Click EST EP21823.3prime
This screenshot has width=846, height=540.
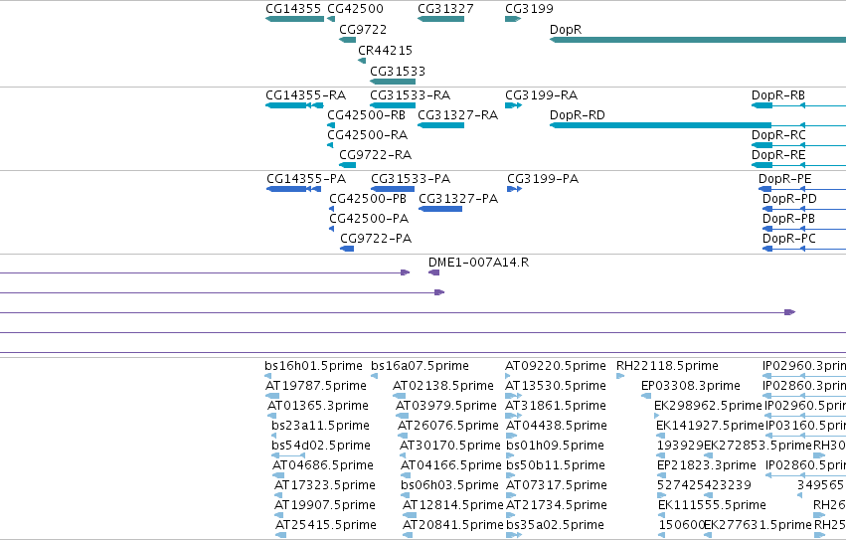click(x=661, y=475)
